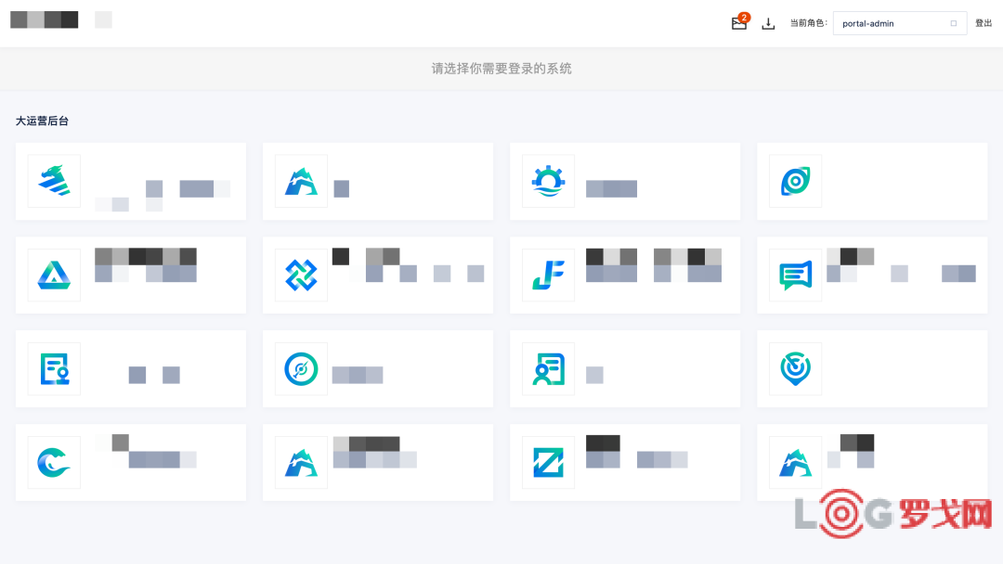Click the 登出 logout link
The image size is (1003, 564).
983,24
